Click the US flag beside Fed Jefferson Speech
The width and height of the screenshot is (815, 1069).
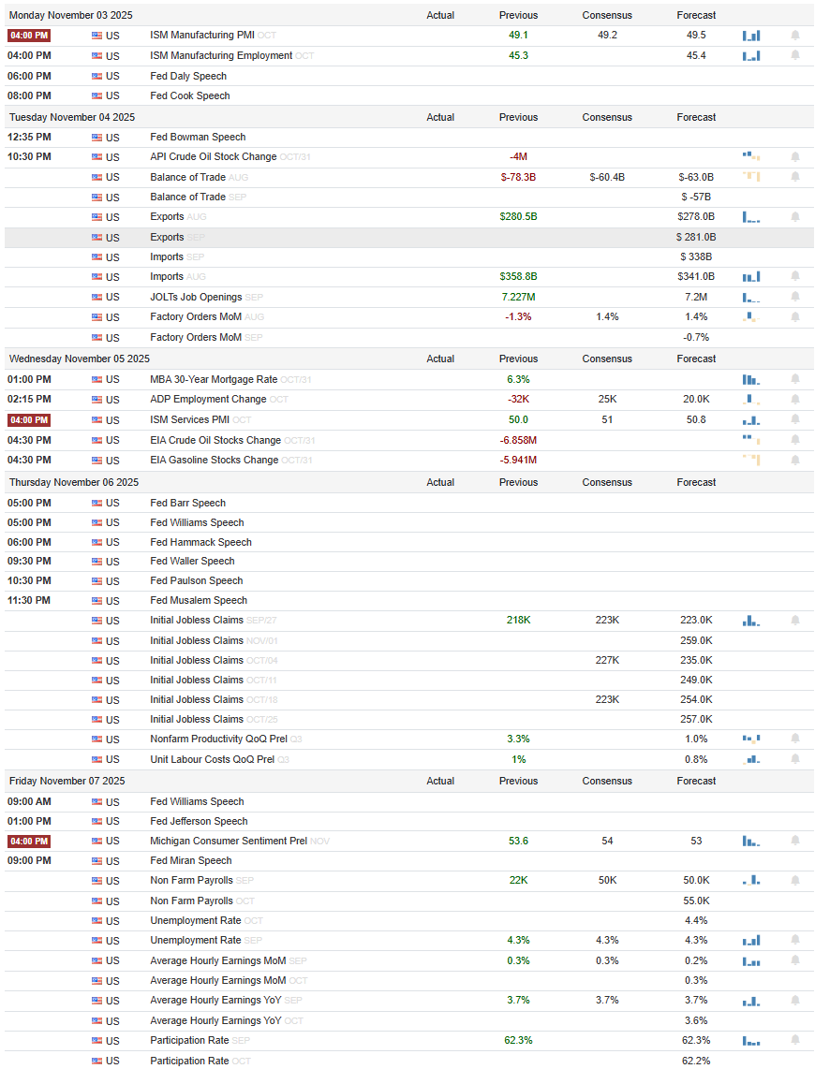(x=96, y=822)
